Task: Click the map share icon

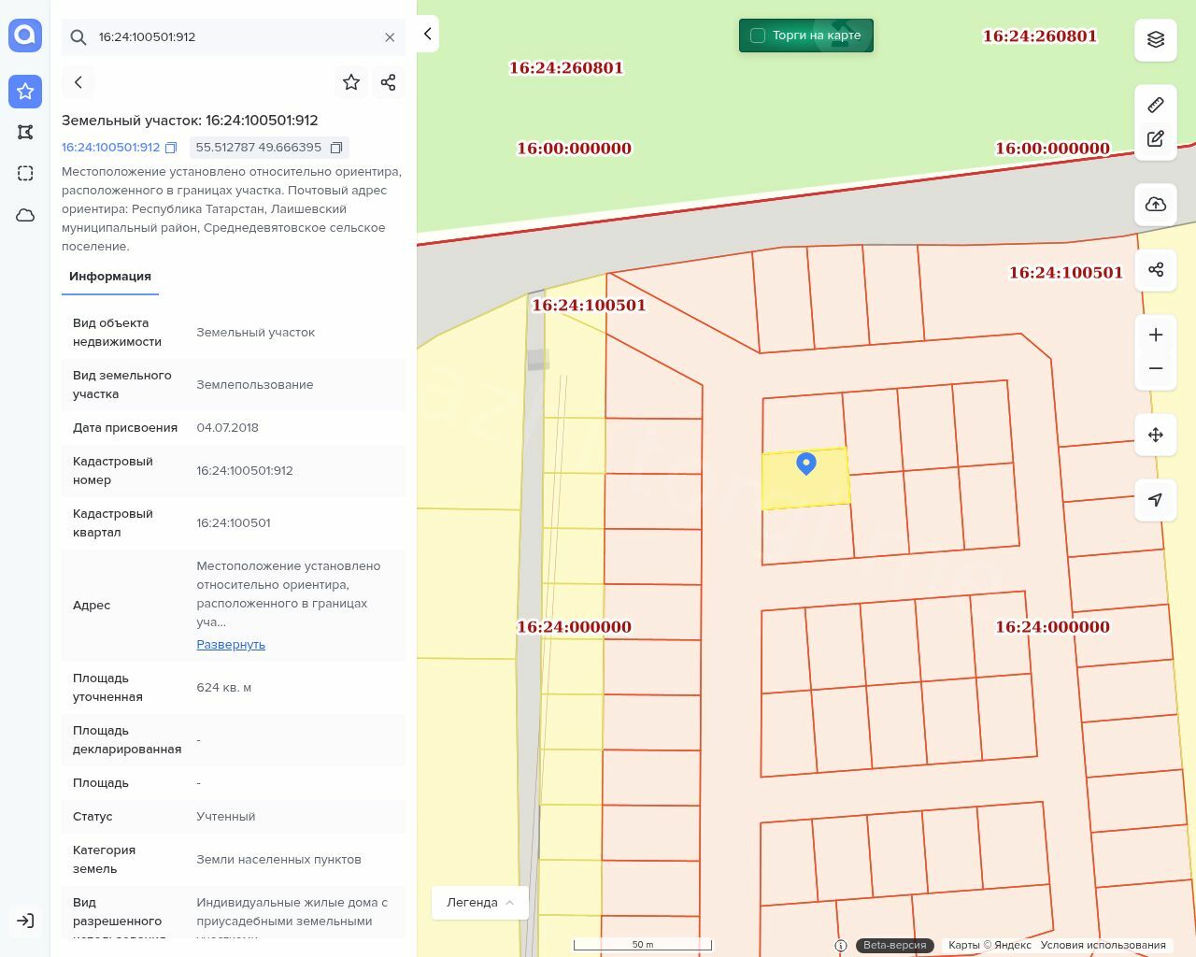Action: click(1156, 270)
